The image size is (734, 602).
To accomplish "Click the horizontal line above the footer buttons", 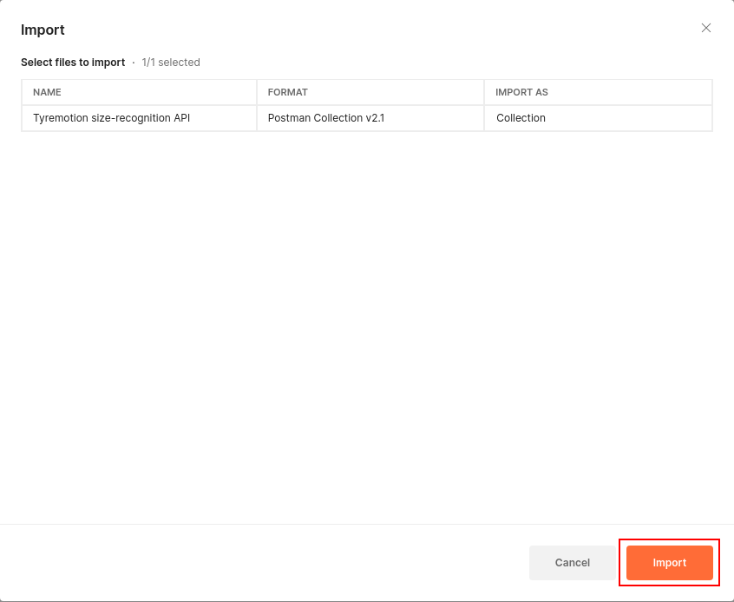I will (x=366, y=524).
